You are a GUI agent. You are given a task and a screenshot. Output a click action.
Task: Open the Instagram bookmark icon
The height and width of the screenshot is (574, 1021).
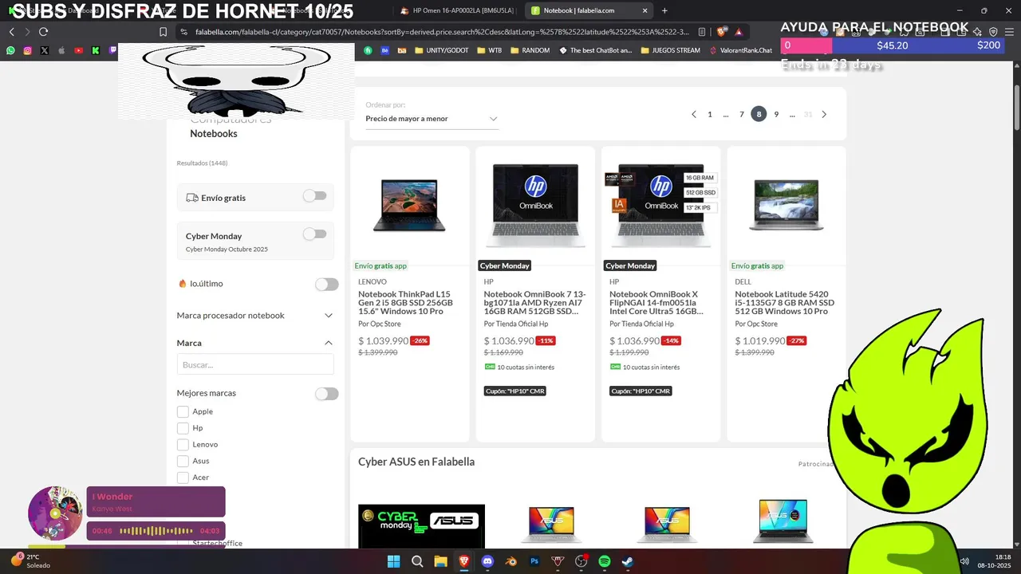(x=27, y=50)
